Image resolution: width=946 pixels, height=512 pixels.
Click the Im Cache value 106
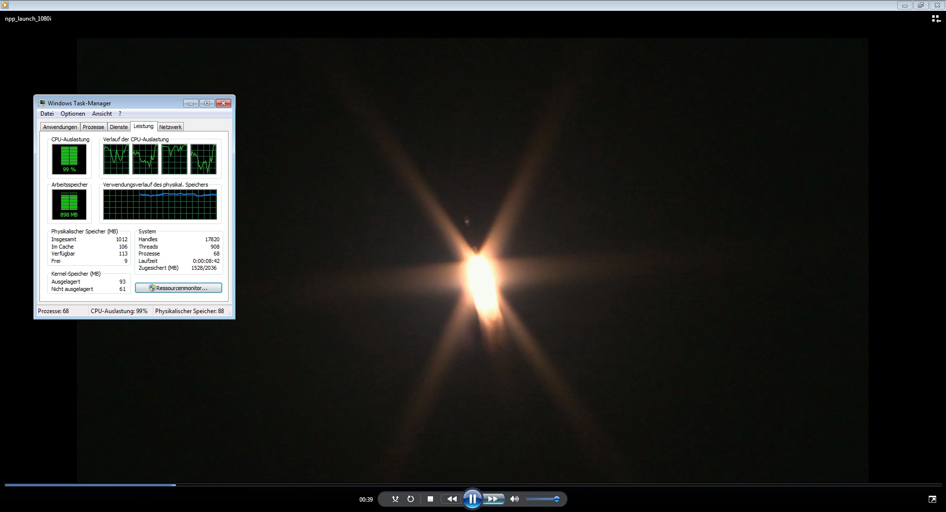pos(123,247)
